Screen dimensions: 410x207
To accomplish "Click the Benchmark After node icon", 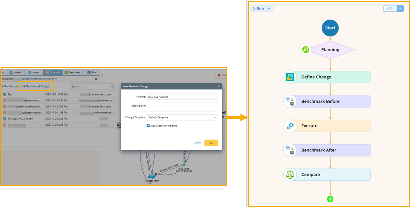I will [x=290, y=150].
